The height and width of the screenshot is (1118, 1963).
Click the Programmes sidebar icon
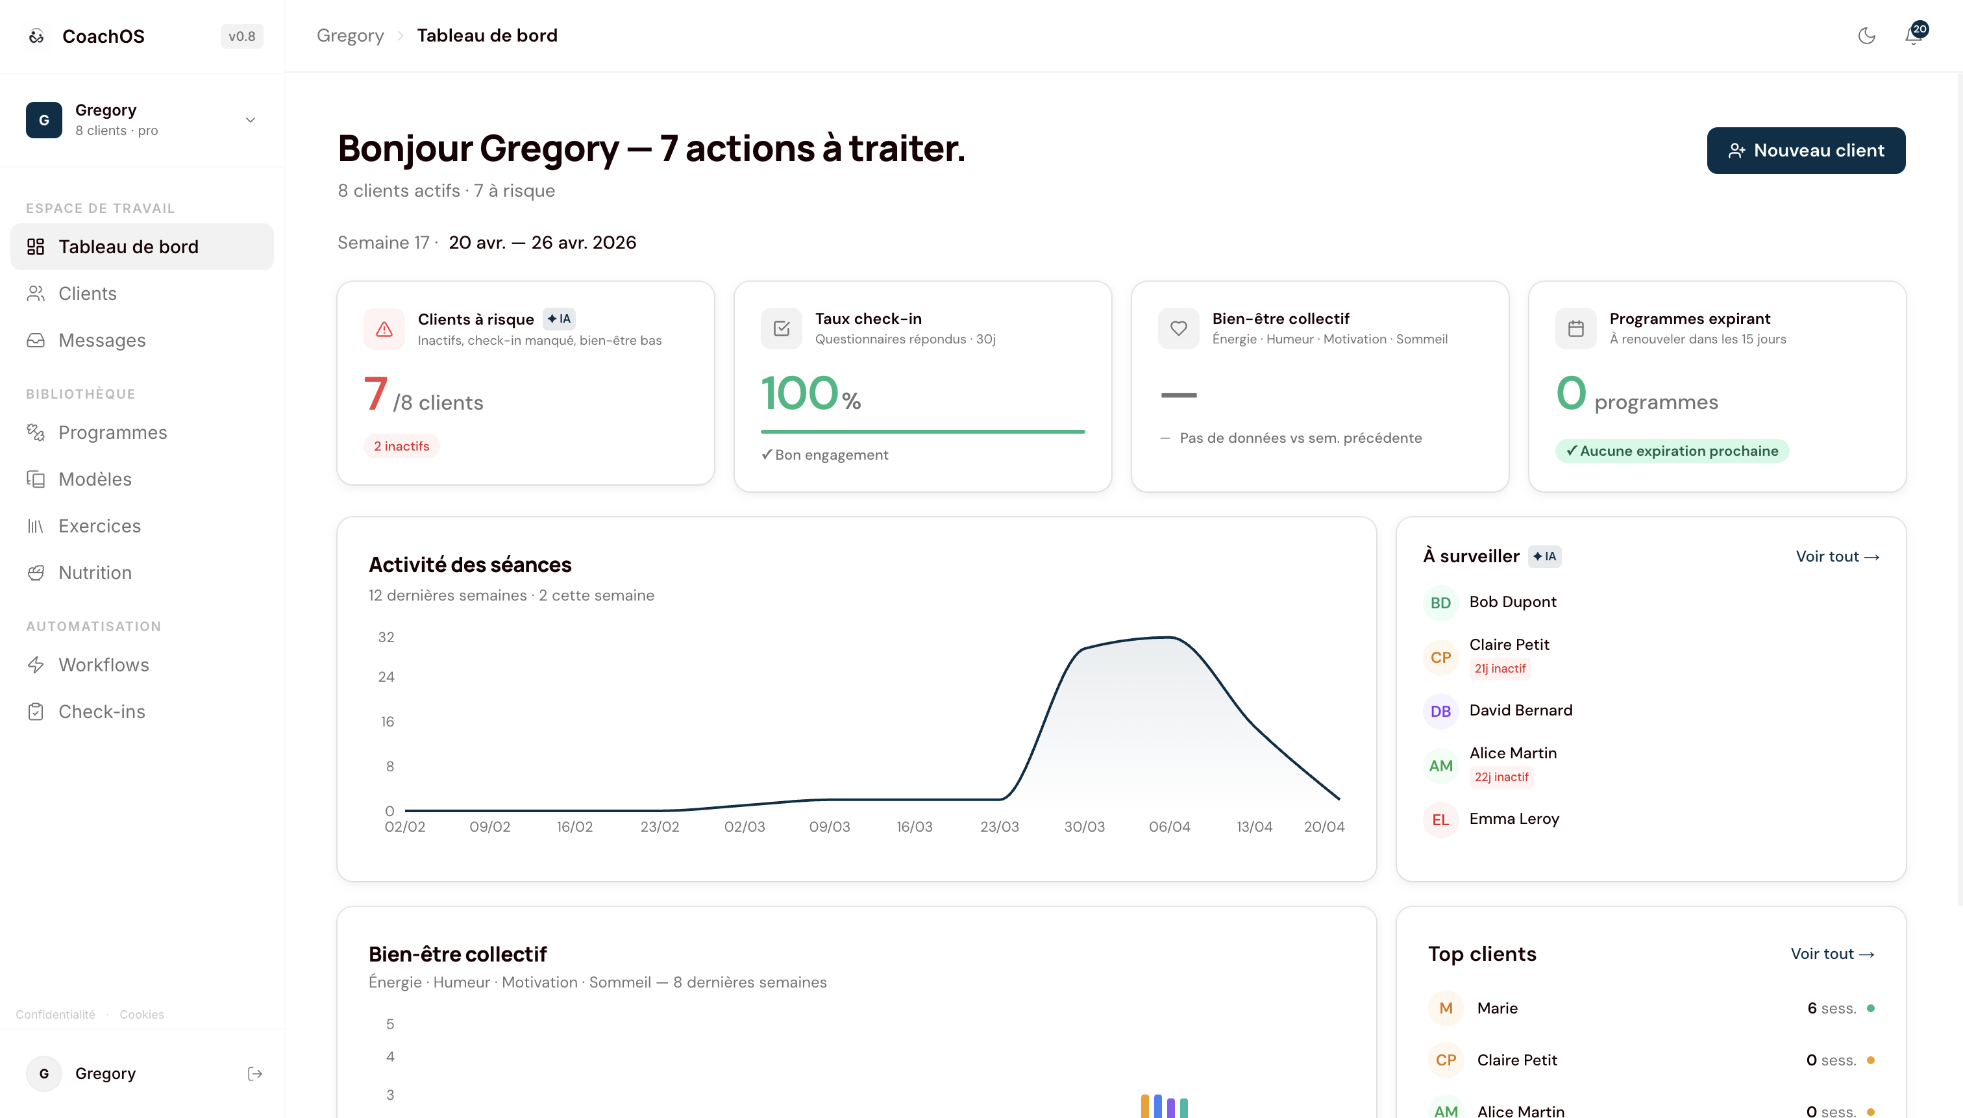pyautogui.click(x=35, y=432)
